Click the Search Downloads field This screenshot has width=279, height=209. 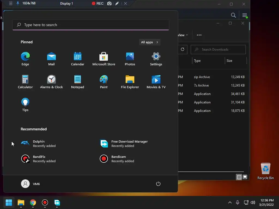(218, 50)
